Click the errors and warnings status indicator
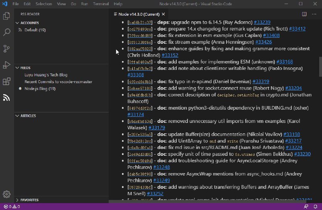The height and width of the screenshot is (210, 322). [x=12, y=207]
